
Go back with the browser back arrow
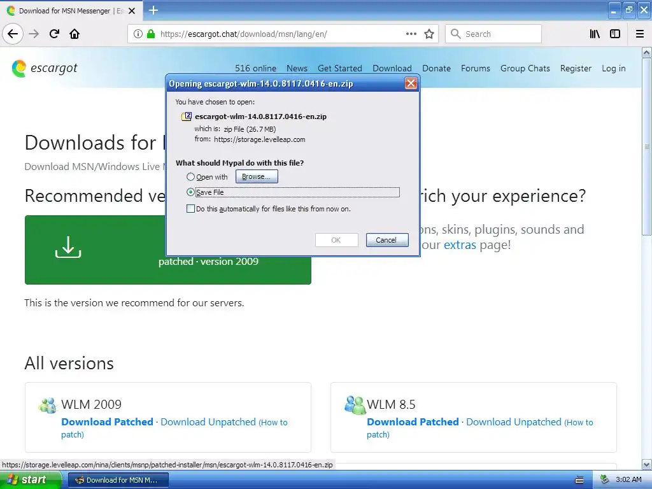tap(13, 34)
